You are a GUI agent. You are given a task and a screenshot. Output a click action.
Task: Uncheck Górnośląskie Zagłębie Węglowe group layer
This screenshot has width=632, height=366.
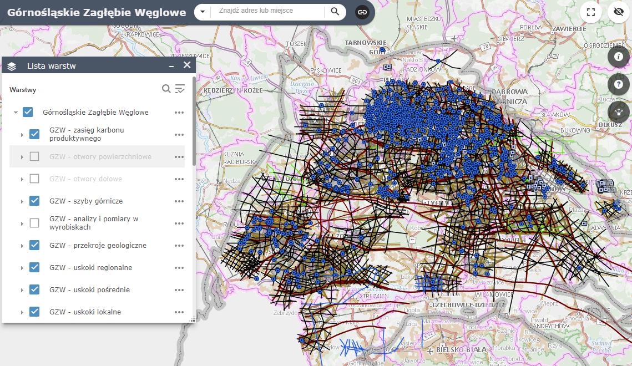click(x=28, y=112)
